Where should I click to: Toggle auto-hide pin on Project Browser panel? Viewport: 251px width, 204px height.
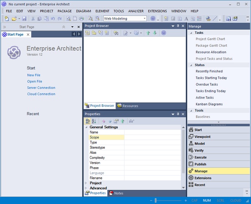[x=178, y=26]
